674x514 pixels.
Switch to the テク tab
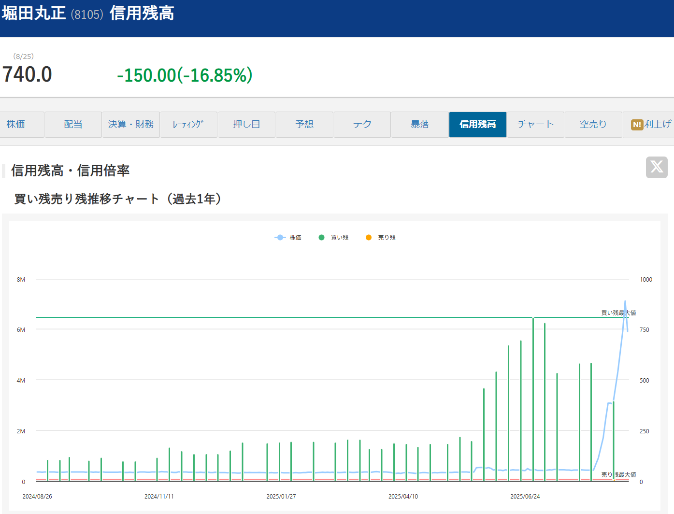tap(362, 125)
